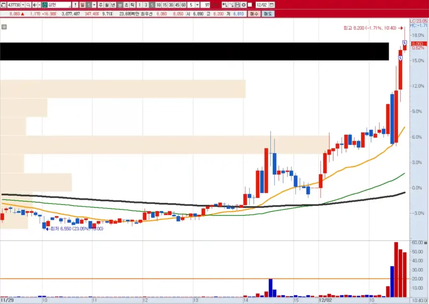Click the small icon beside 60.00 volume scale

tap(426, 242)
